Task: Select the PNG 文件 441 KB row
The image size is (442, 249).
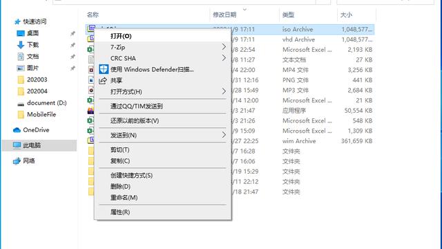Action: (302, 80)
